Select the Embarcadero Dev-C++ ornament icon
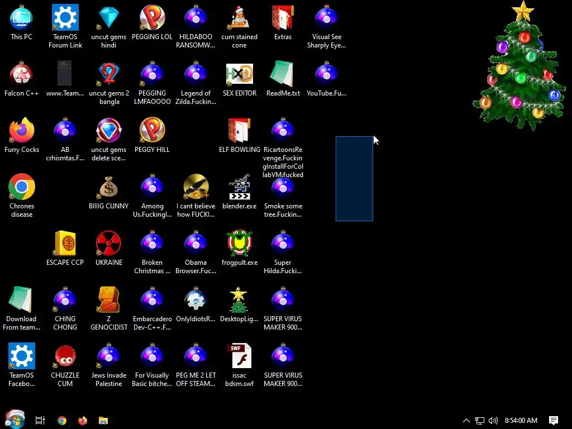The width and height of the screenshot is (572, 429). 152,299
